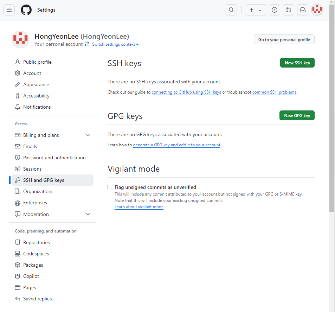Open the search magnifier in header
This screenshot has height=312, width=335.
pos(231,10)
